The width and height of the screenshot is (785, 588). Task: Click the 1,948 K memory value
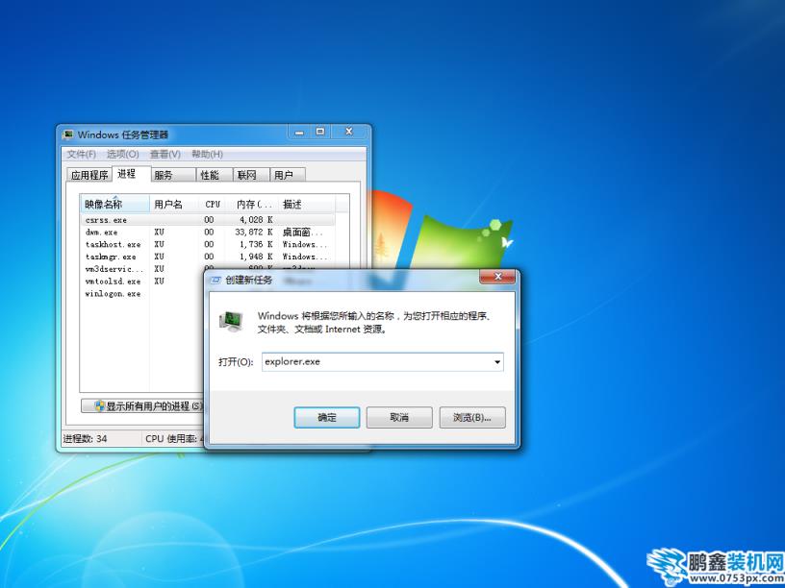pyautogui.click(x=256, y=257)
